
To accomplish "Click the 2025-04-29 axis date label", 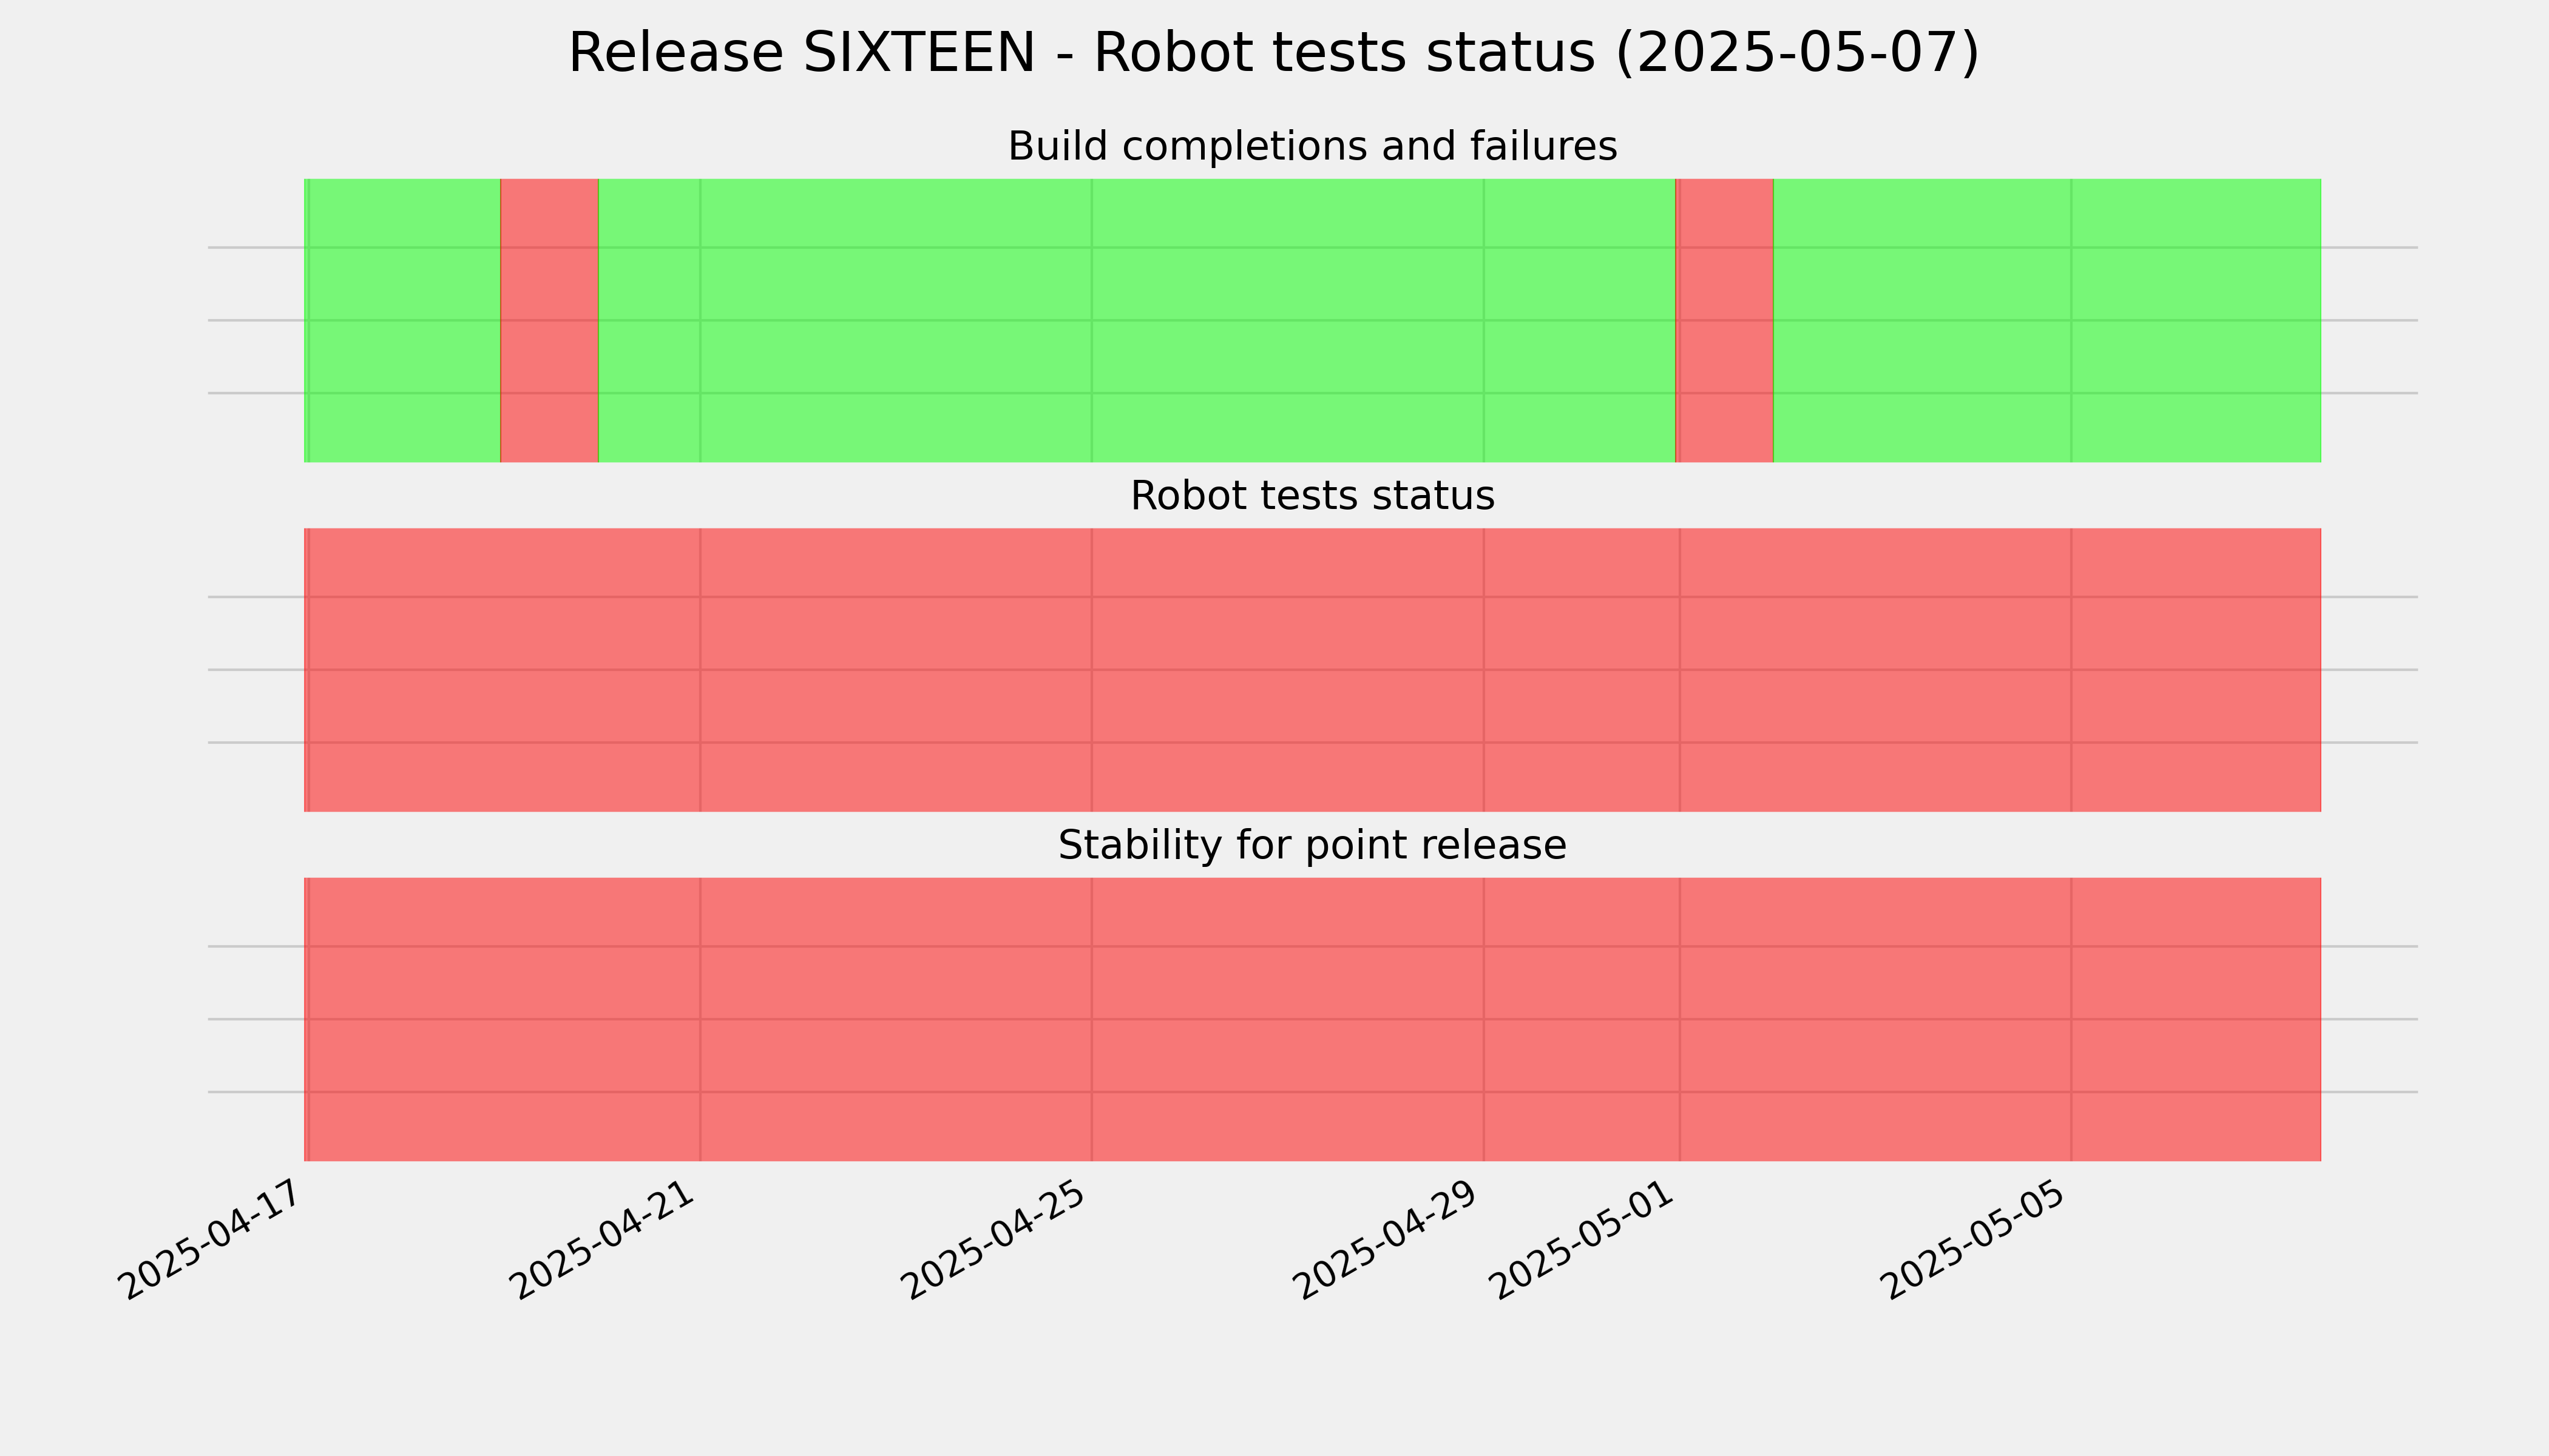I will (1389, 1240).
